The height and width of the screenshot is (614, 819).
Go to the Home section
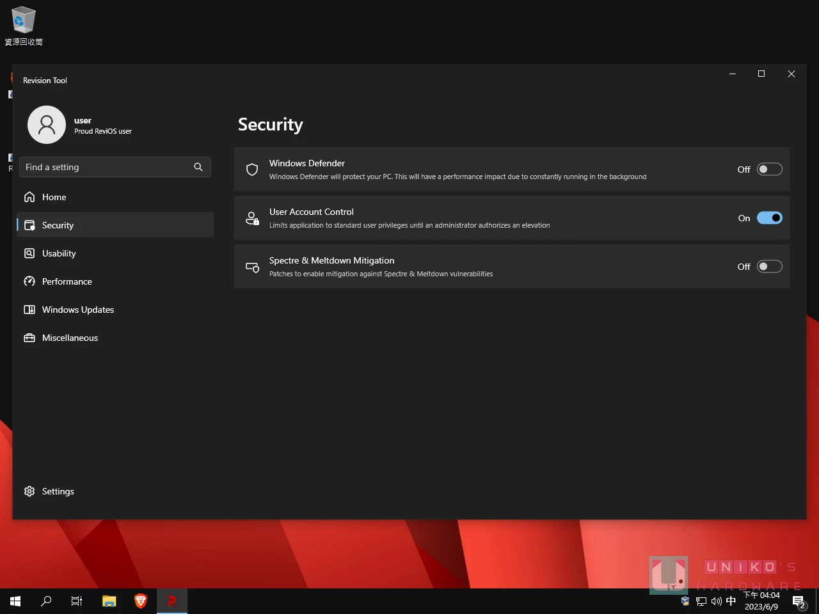tap(54, 197)
